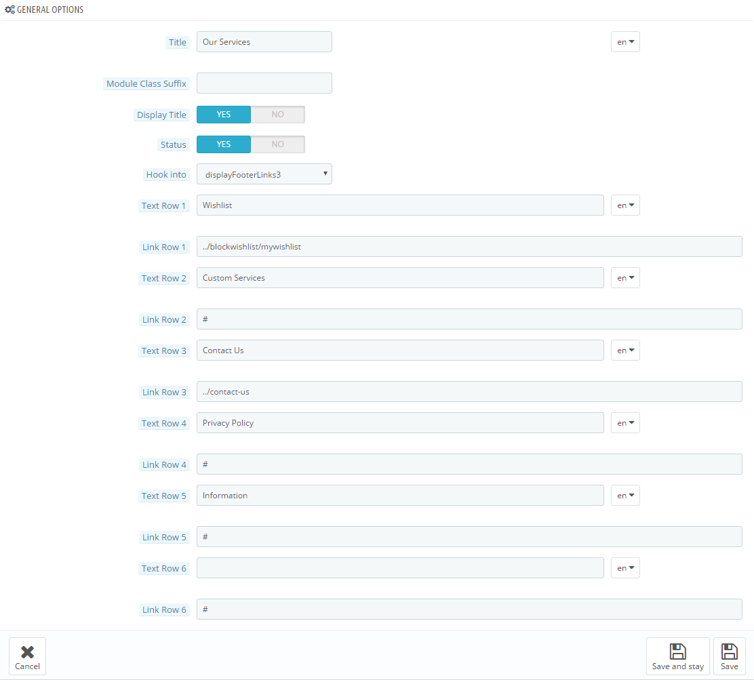Viewport: 754px width, 680px height.
Task: Click the empty Text Row 6 field
Action: point(400,568)
